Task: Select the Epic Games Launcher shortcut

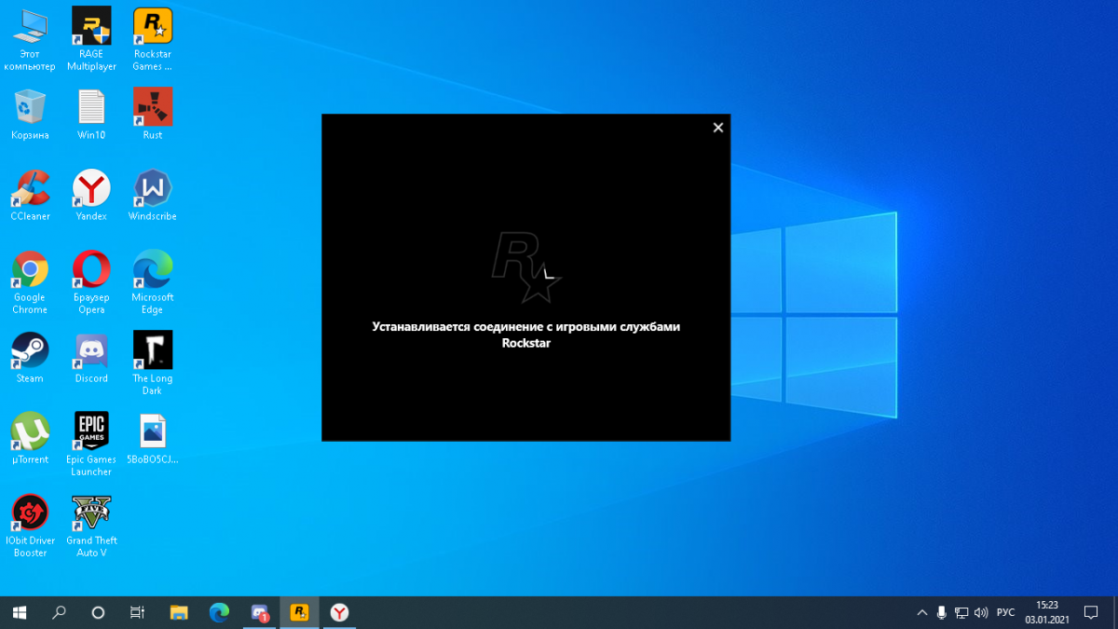Action: pos(91,432)
